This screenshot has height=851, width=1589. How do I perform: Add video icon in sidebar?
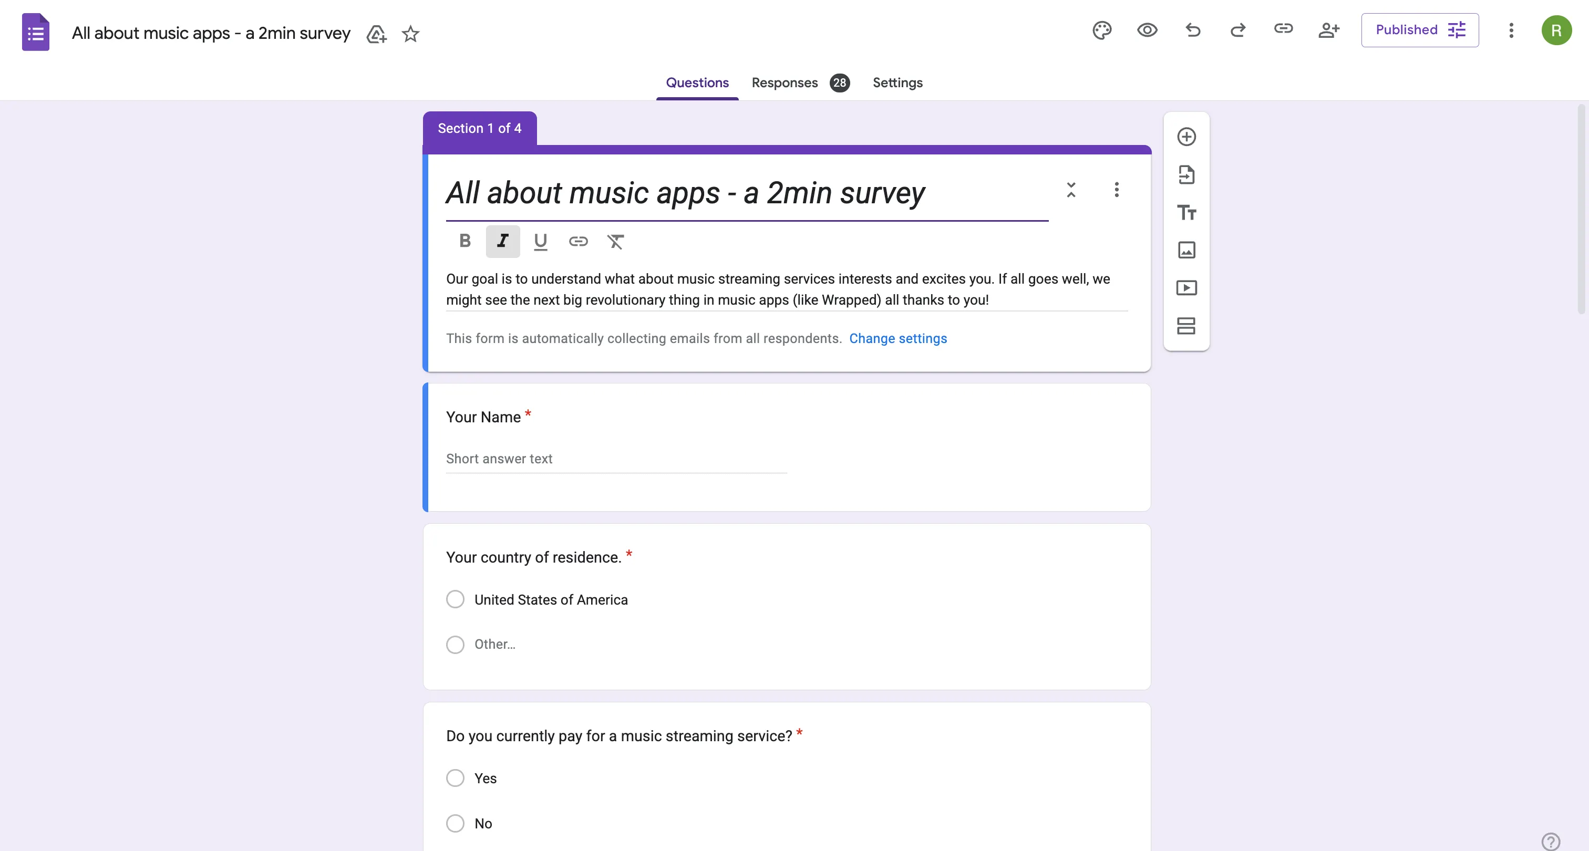1186,288
